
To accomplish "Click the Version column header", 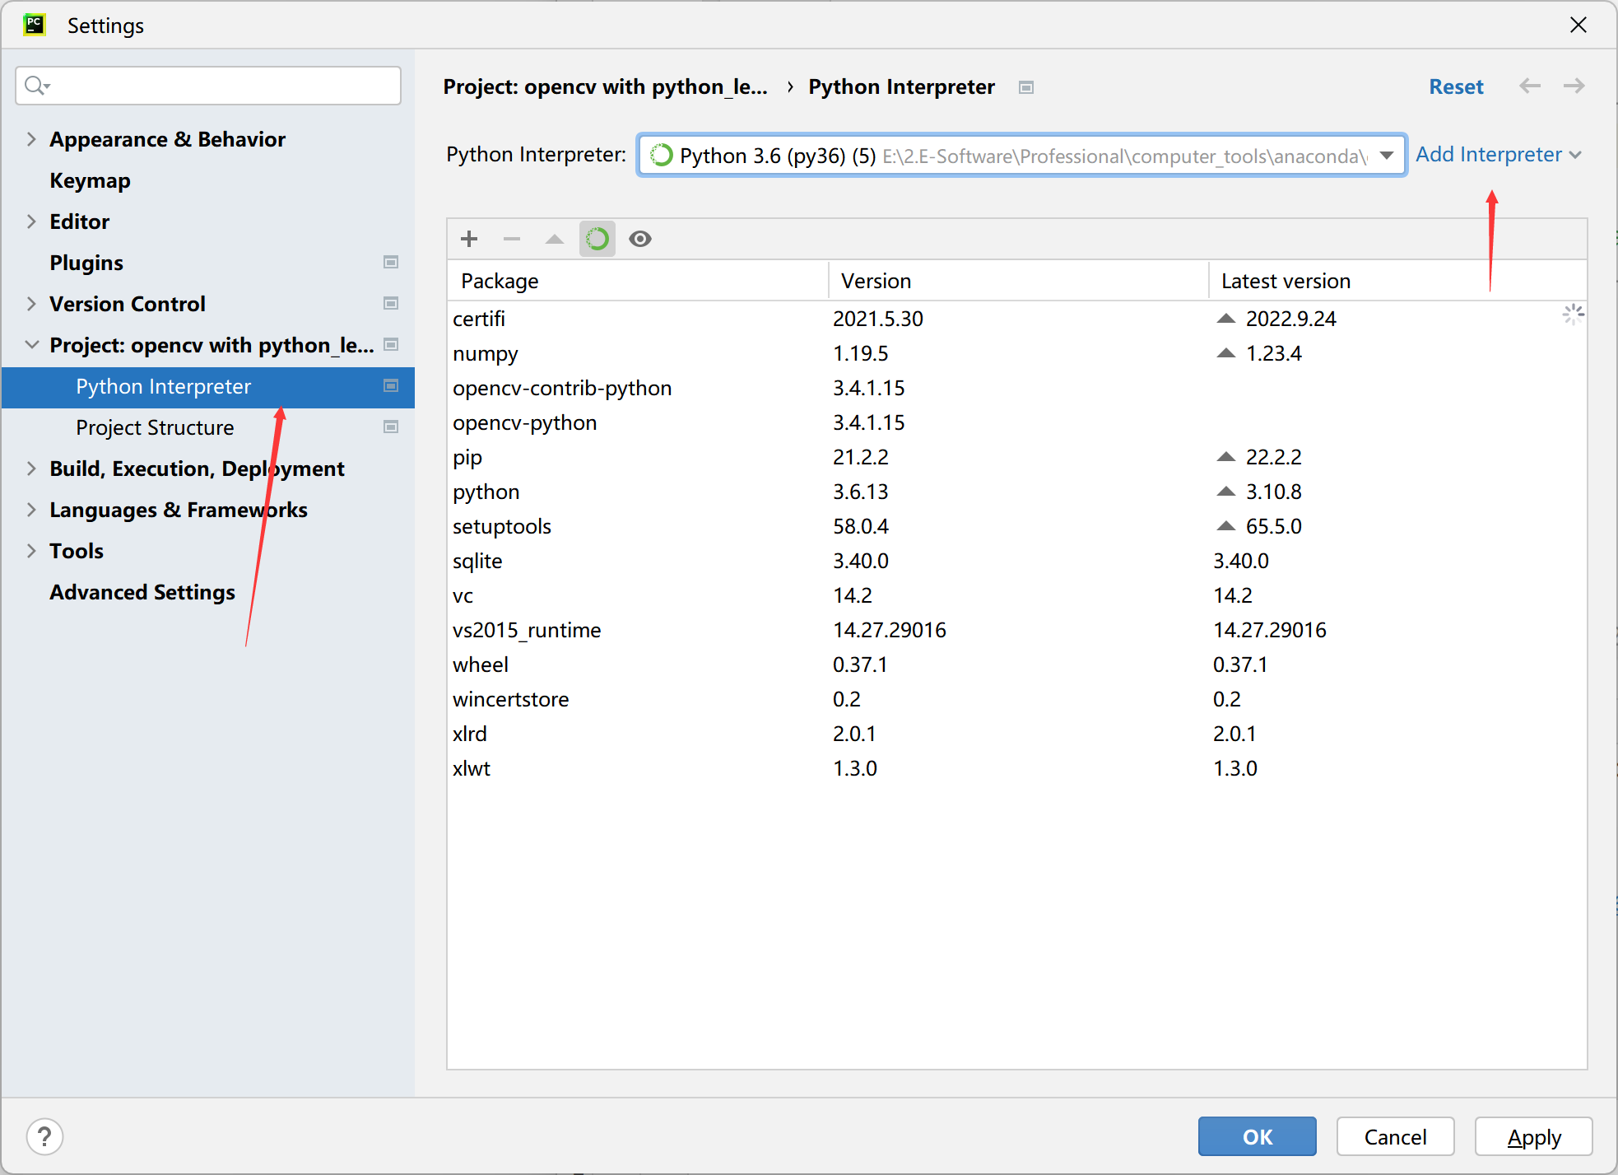I will click(1019, 281).
